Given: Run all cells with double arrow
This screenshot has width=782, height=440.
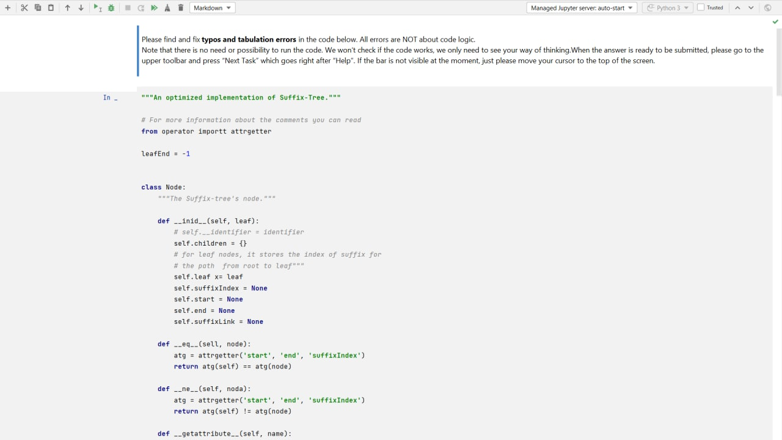Looking at the screenshot, I should pyautogui.click(x=154, y=8).
